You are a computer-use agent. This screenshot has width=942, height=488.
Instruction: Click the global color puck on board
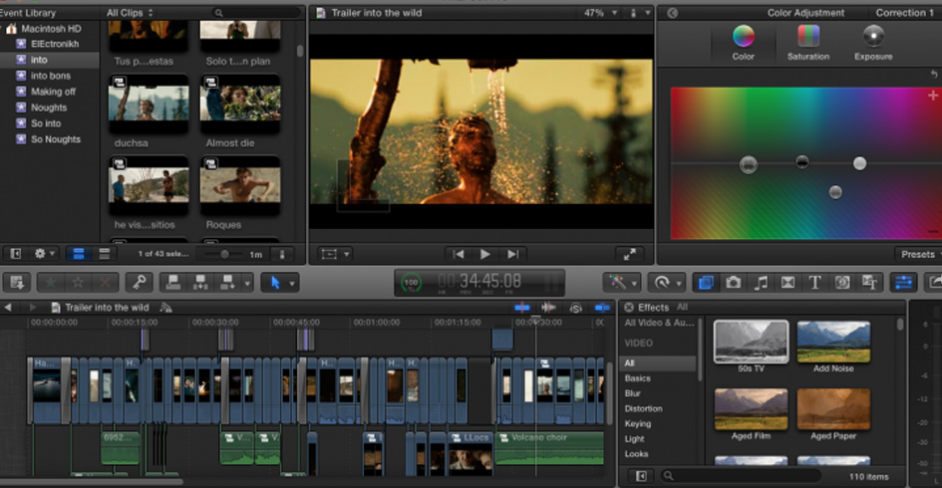pos(748,164)
